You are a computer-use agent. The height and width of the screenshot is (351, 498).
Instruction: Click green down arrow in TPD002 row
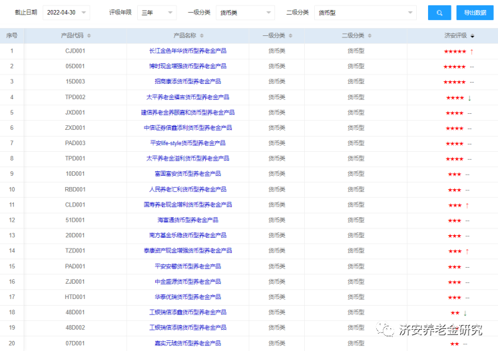tap(469, 98)
